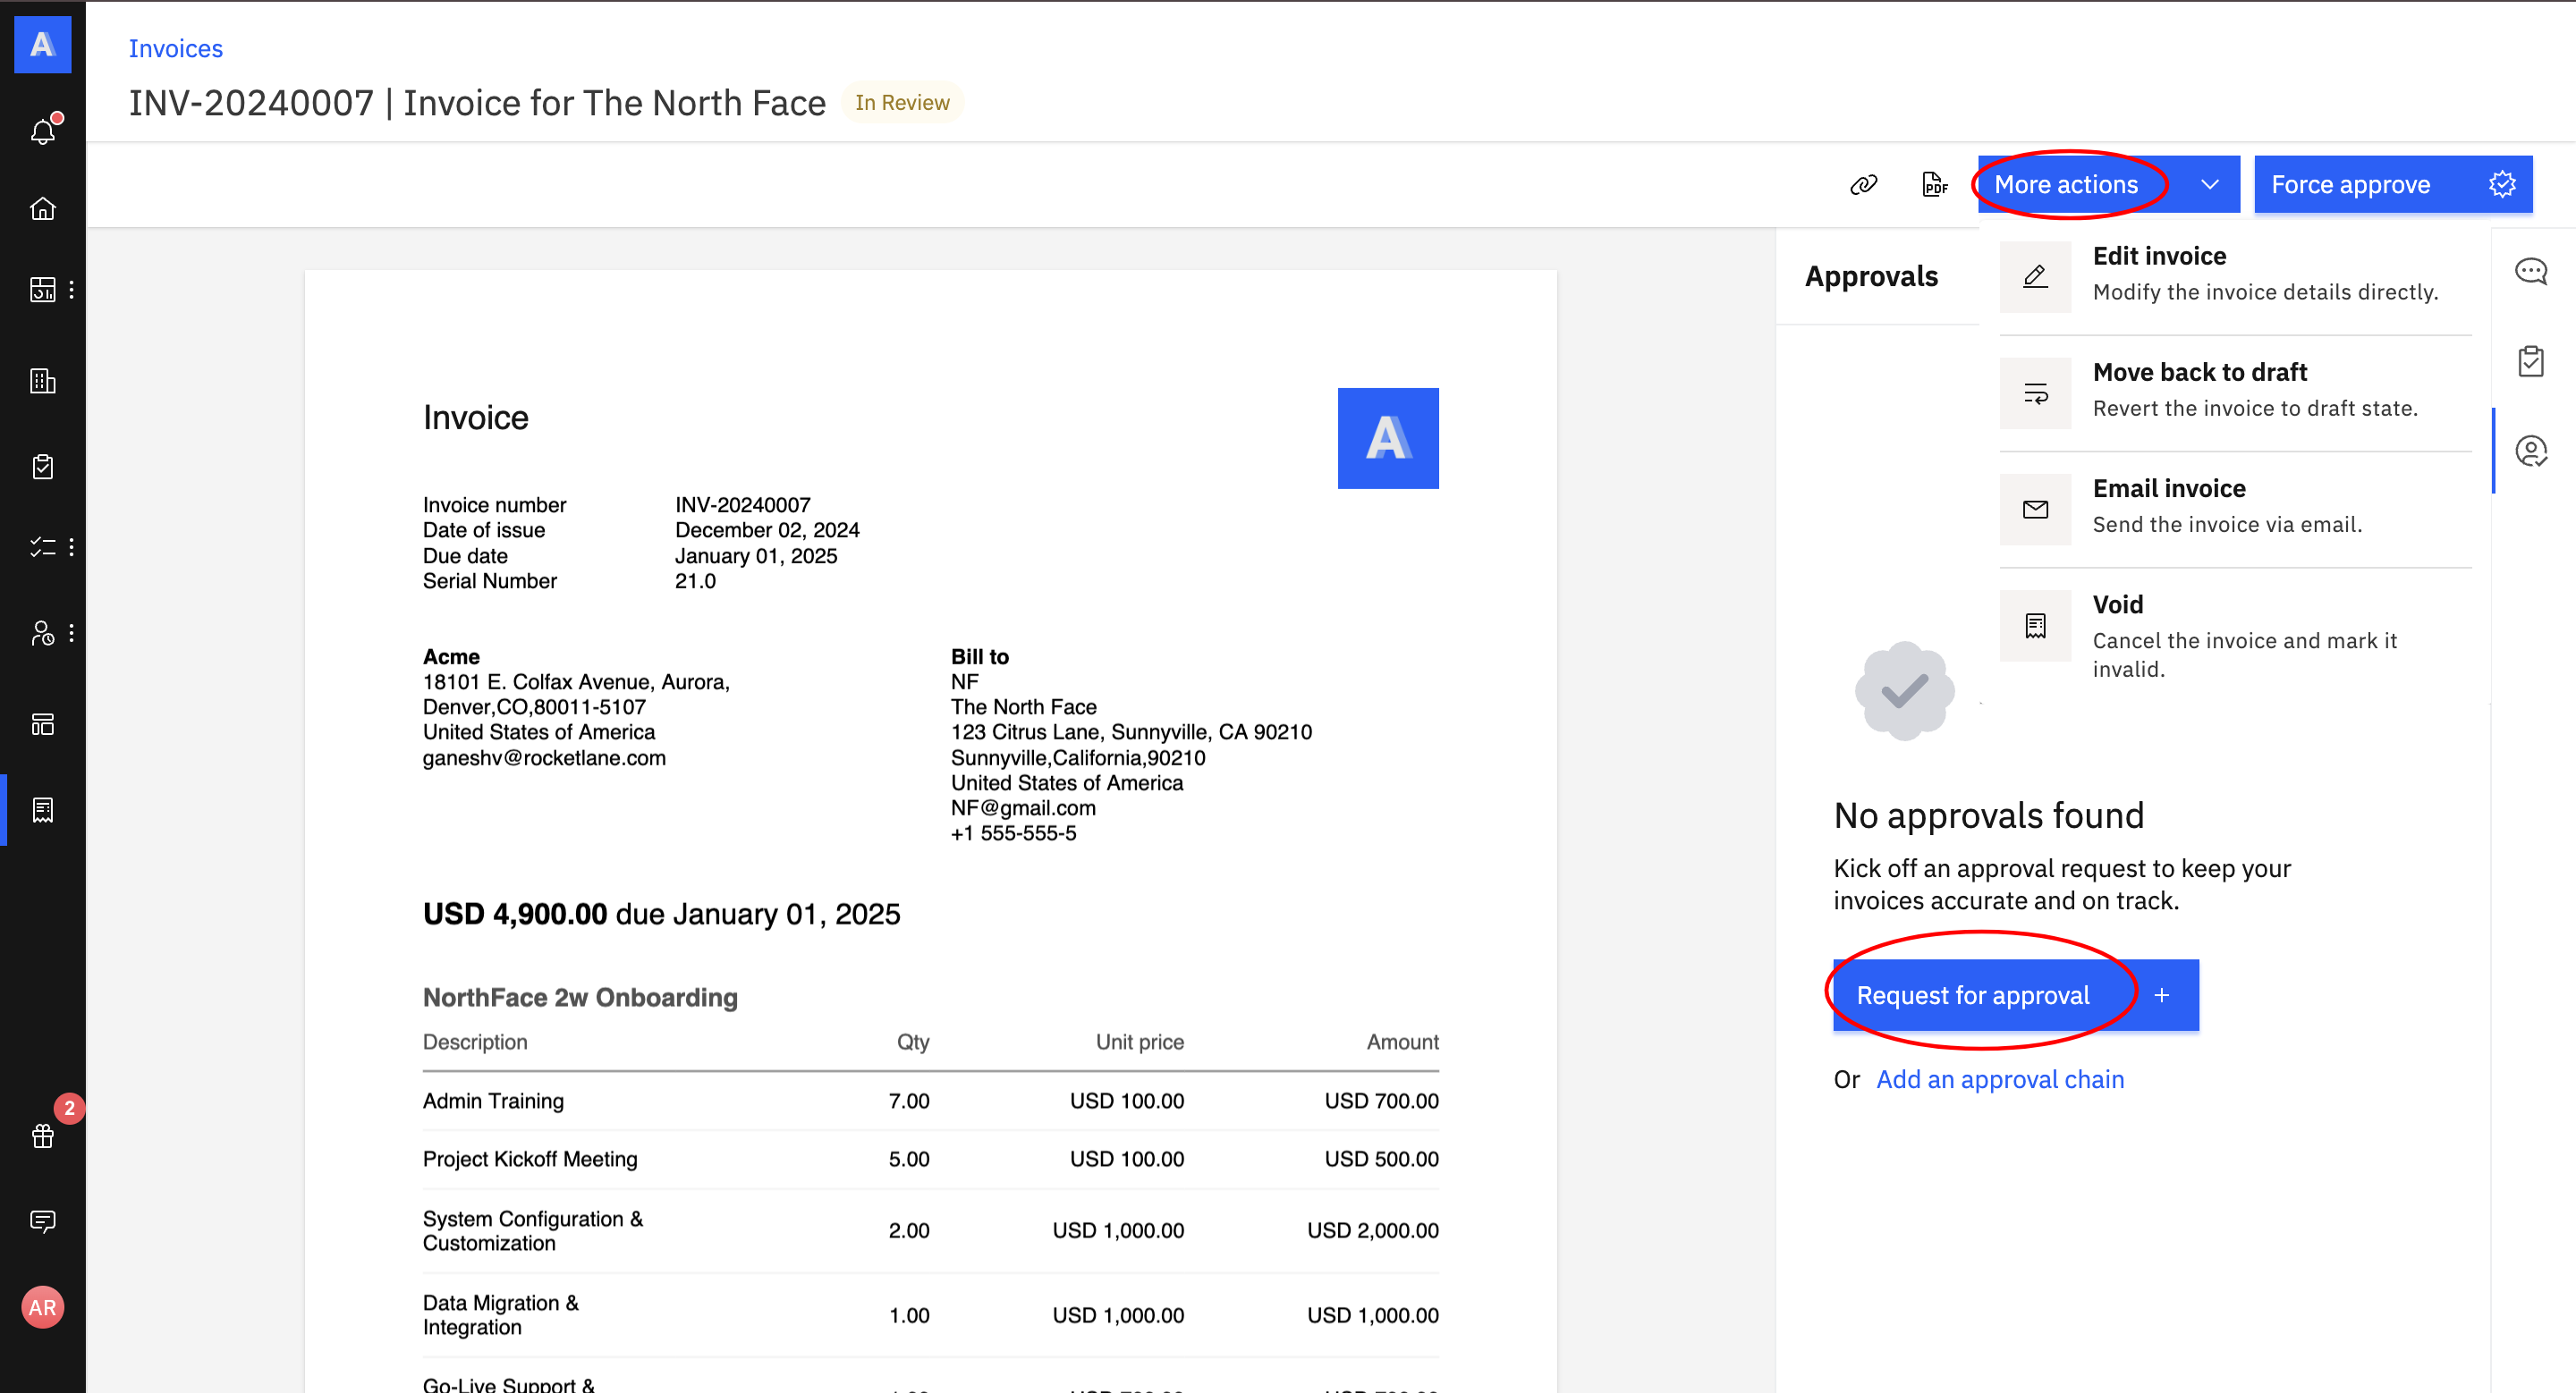Screen dimensions: 2576x1393
Task: Select the invoices receipt icon in sidebar
Action: coord(43,809)
